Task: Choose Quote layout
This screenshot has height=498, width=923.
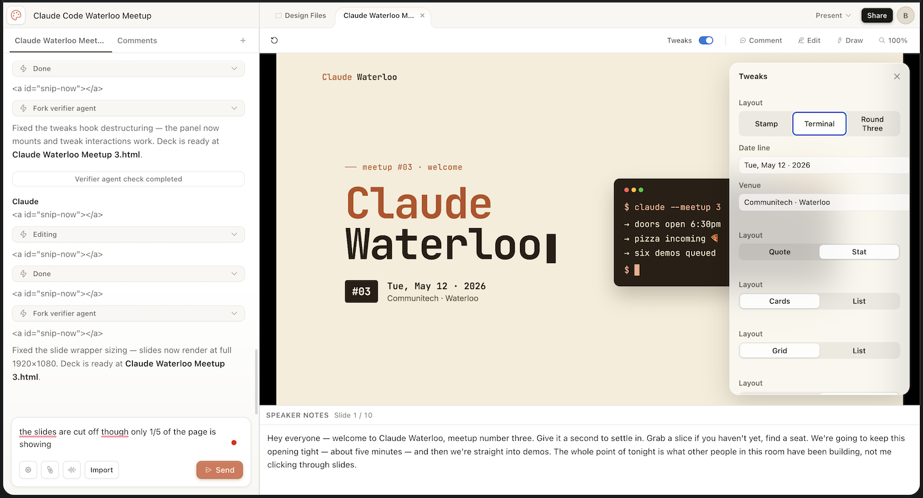Action: pyautogui.click(x=780, y=252)
